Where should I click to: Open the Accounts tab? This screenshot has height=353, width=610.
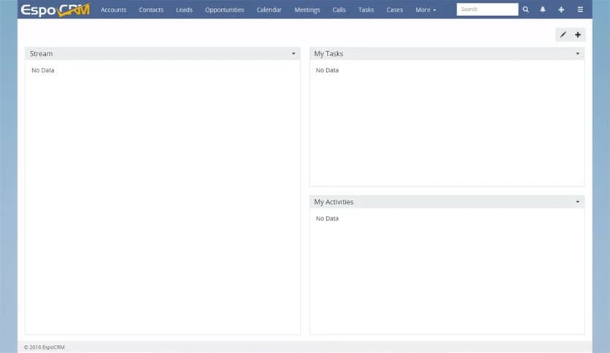(x=114, y=9)
